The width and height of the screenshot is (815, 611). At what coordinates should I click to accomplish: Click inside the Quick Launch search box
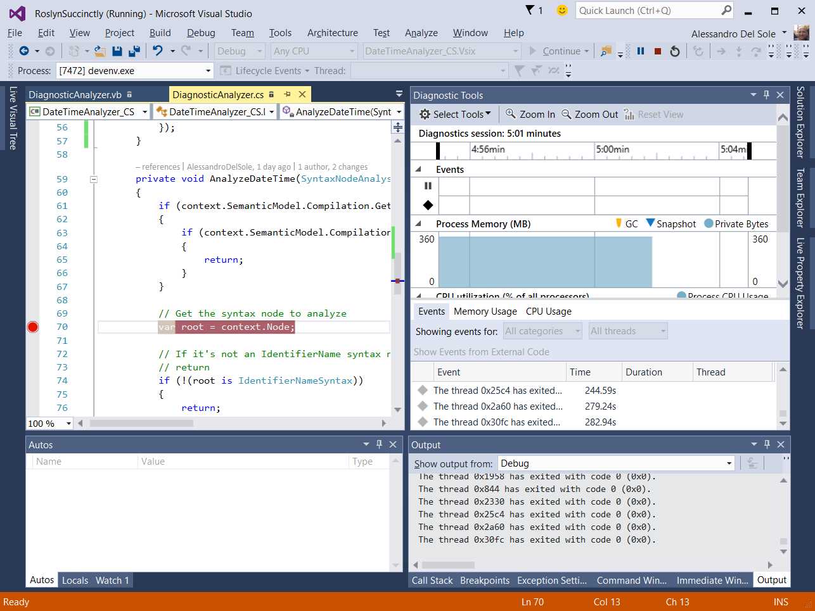[x=646, y=11]
